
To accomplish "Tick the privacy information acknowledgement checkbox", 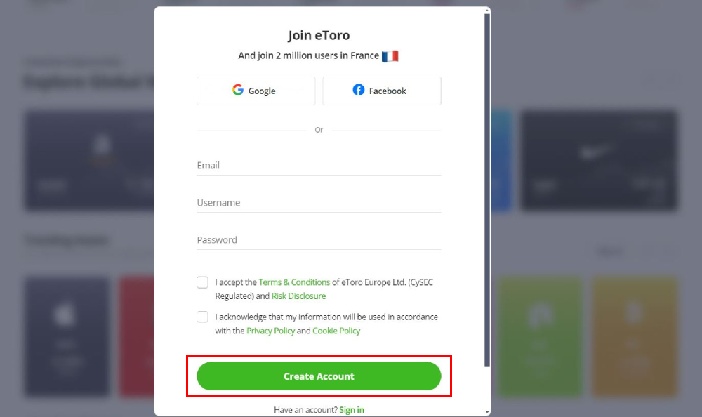I will pos(202,317).
